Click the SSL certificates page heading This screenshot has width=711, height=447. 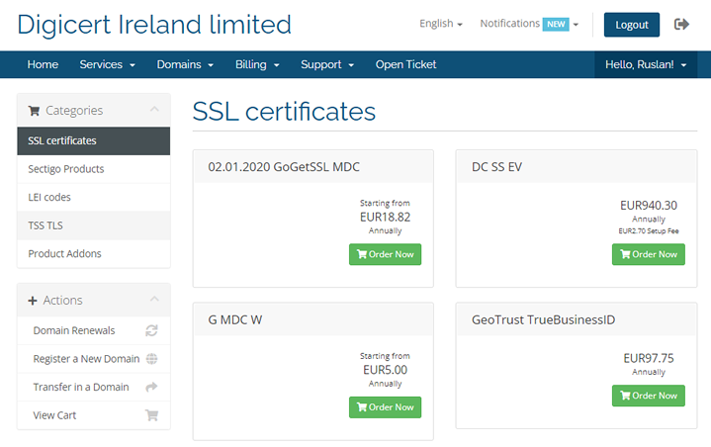[x=284, y=111]
